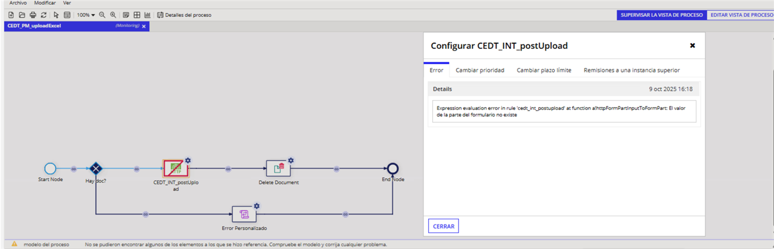Select the pointer arrow tool

point(57,15)
